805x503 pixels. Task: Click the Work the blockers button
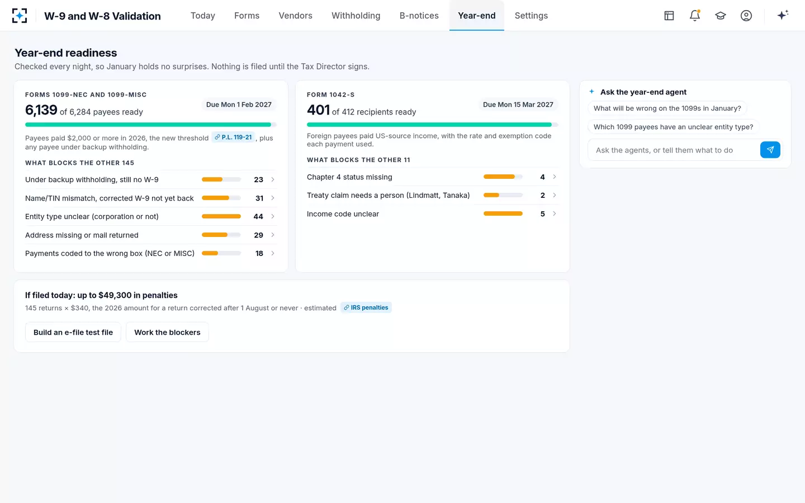pos(167,332)
